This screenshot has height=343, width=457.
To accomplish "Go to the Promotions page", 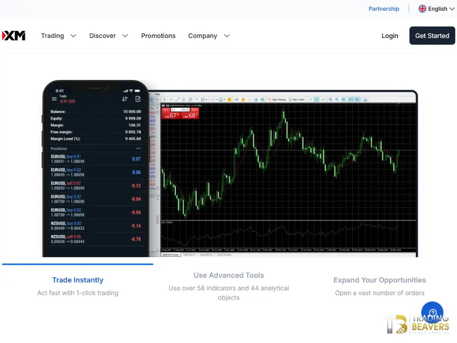I will coord(158,36).
